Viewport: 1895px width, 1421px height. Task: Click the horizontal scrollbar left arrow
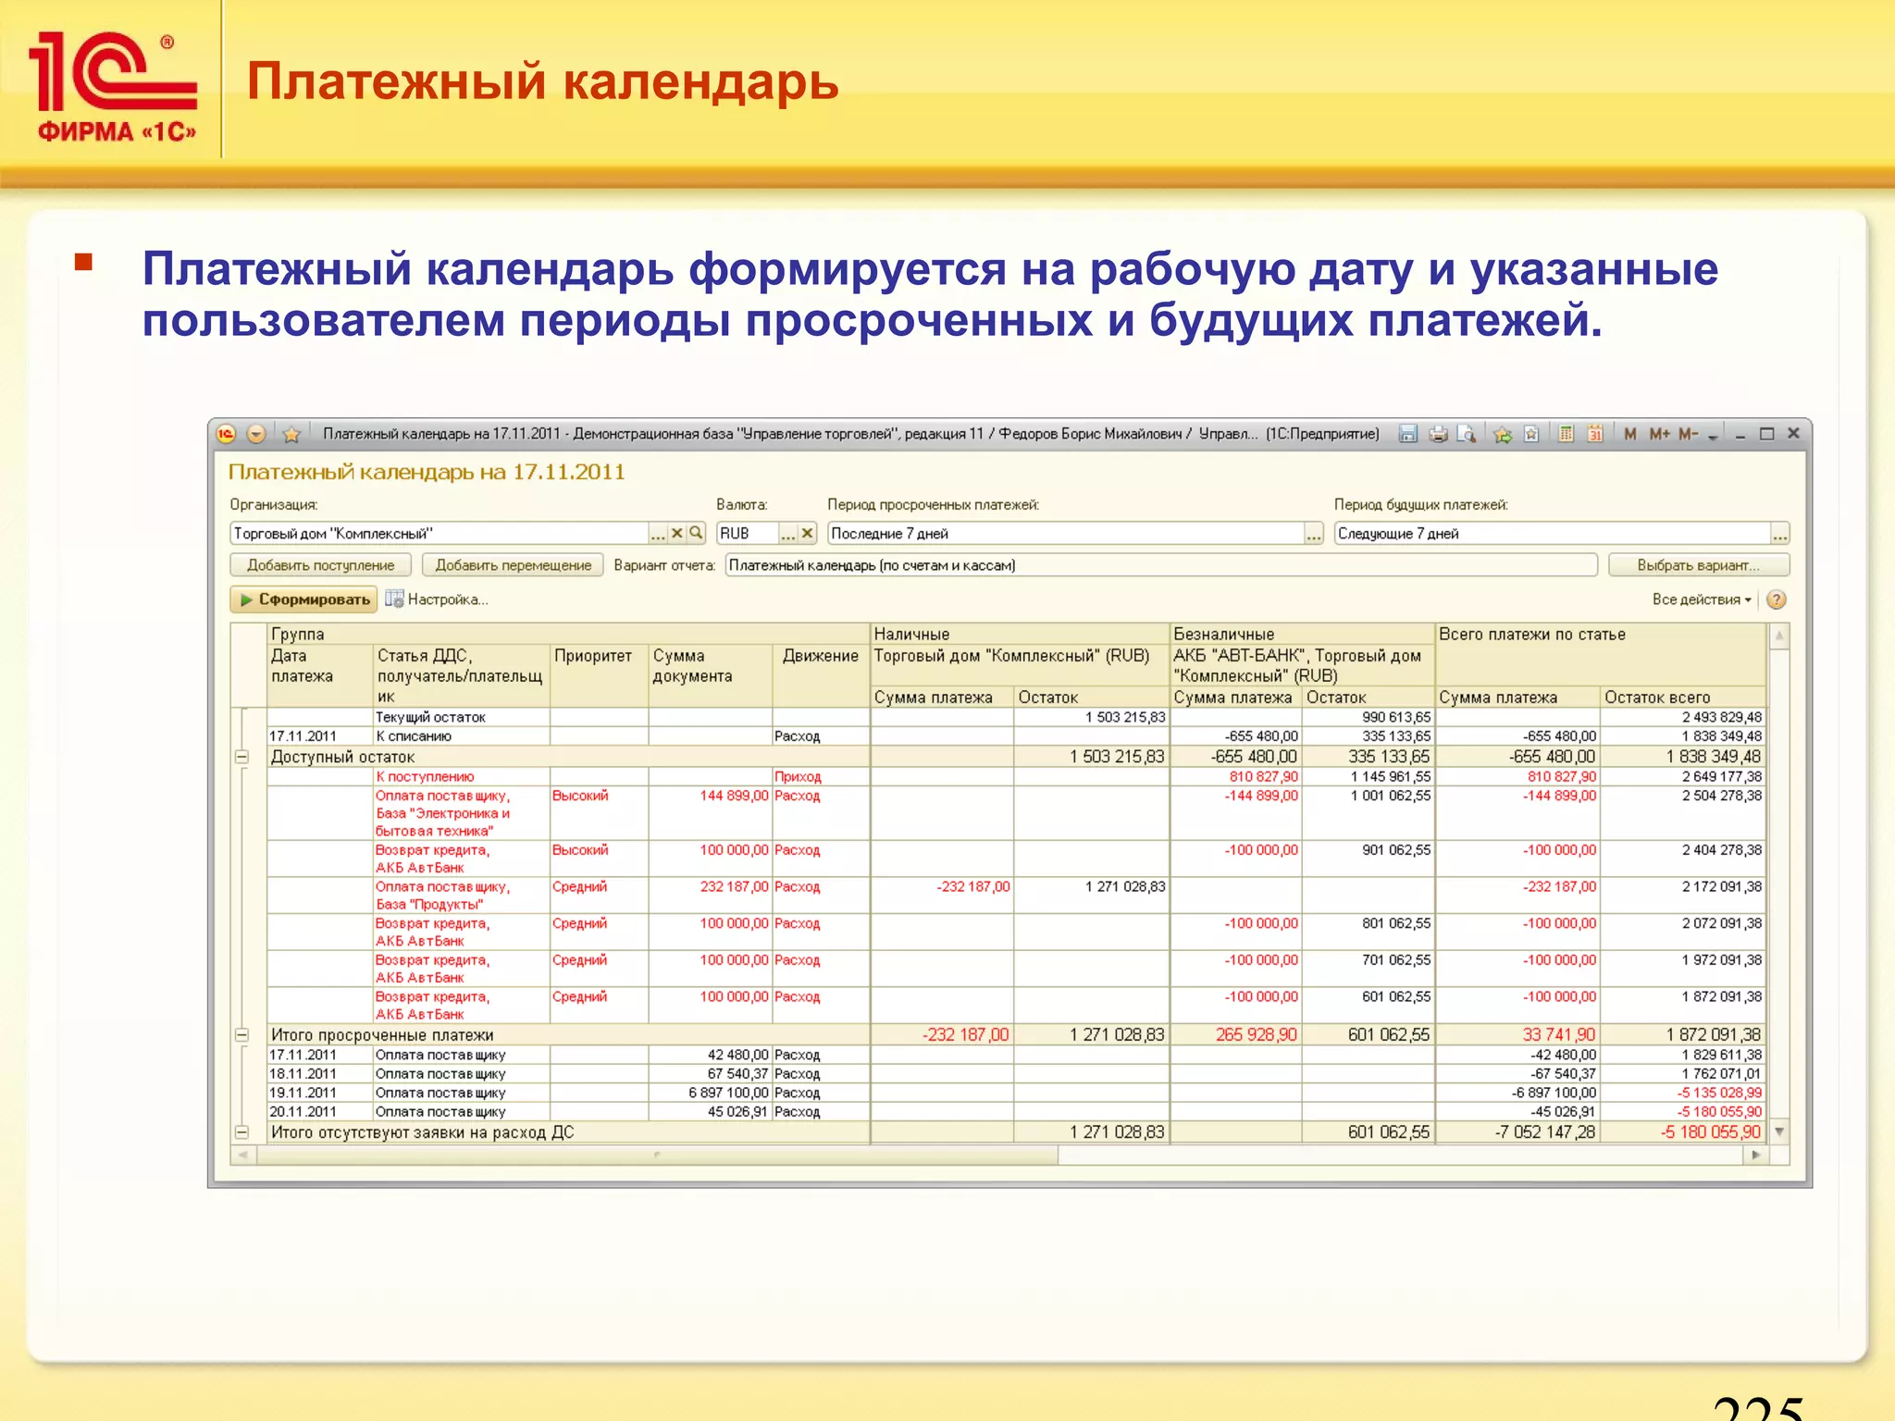click(x=243, y=1155)
